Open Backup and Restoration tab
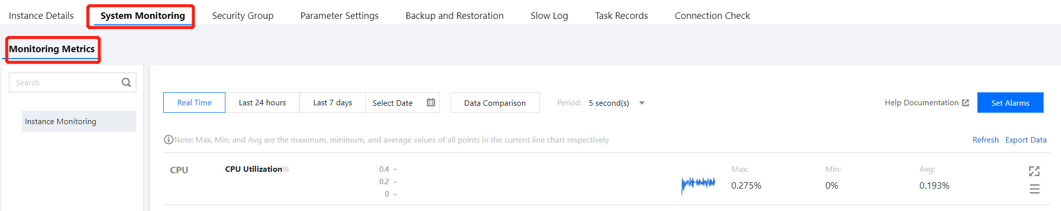Viewport: 1061px width, 211px height. tap(454, 16)
